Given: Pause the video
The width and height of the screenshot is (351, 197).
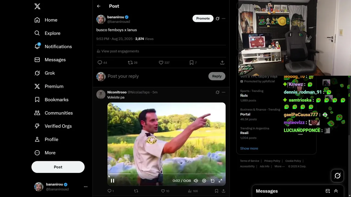Looking at the screenshot, I should click(112, 181).
